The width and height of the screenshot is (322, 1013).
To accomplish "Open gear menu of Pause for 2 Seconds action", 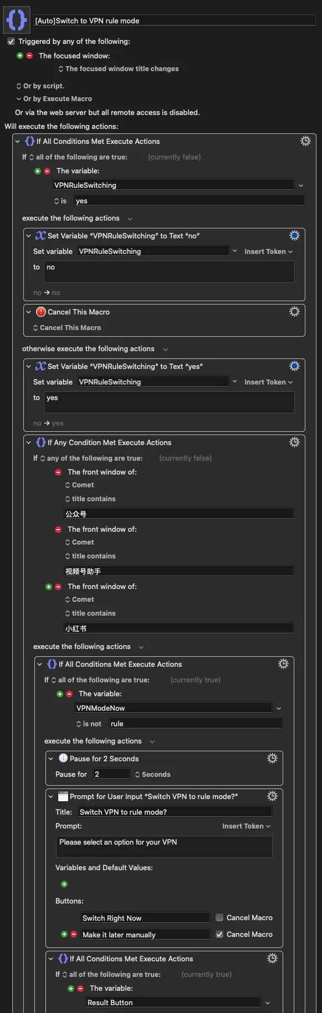I will point(272,758).
